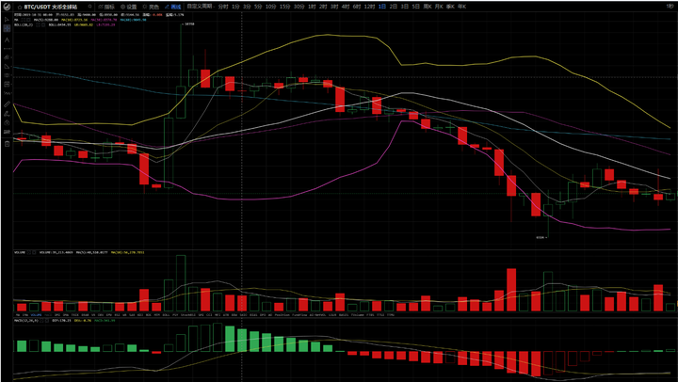The height and width of the screenshot is (382, 678).
Task: Expand the 自定义周期 custom period dropdown
Action: pos(201,7)
